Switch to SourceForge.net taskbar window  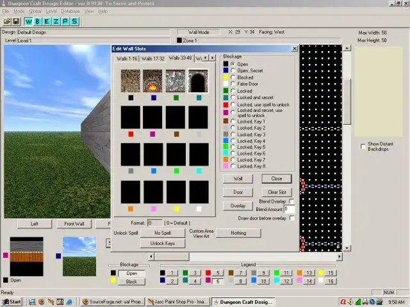(x=113, y=302)
